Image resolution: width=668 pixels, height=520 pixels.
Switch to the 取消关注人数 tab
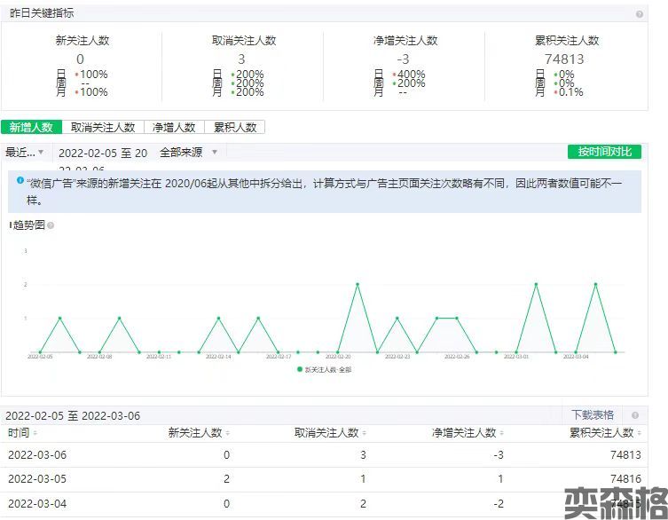coord(103,128)
